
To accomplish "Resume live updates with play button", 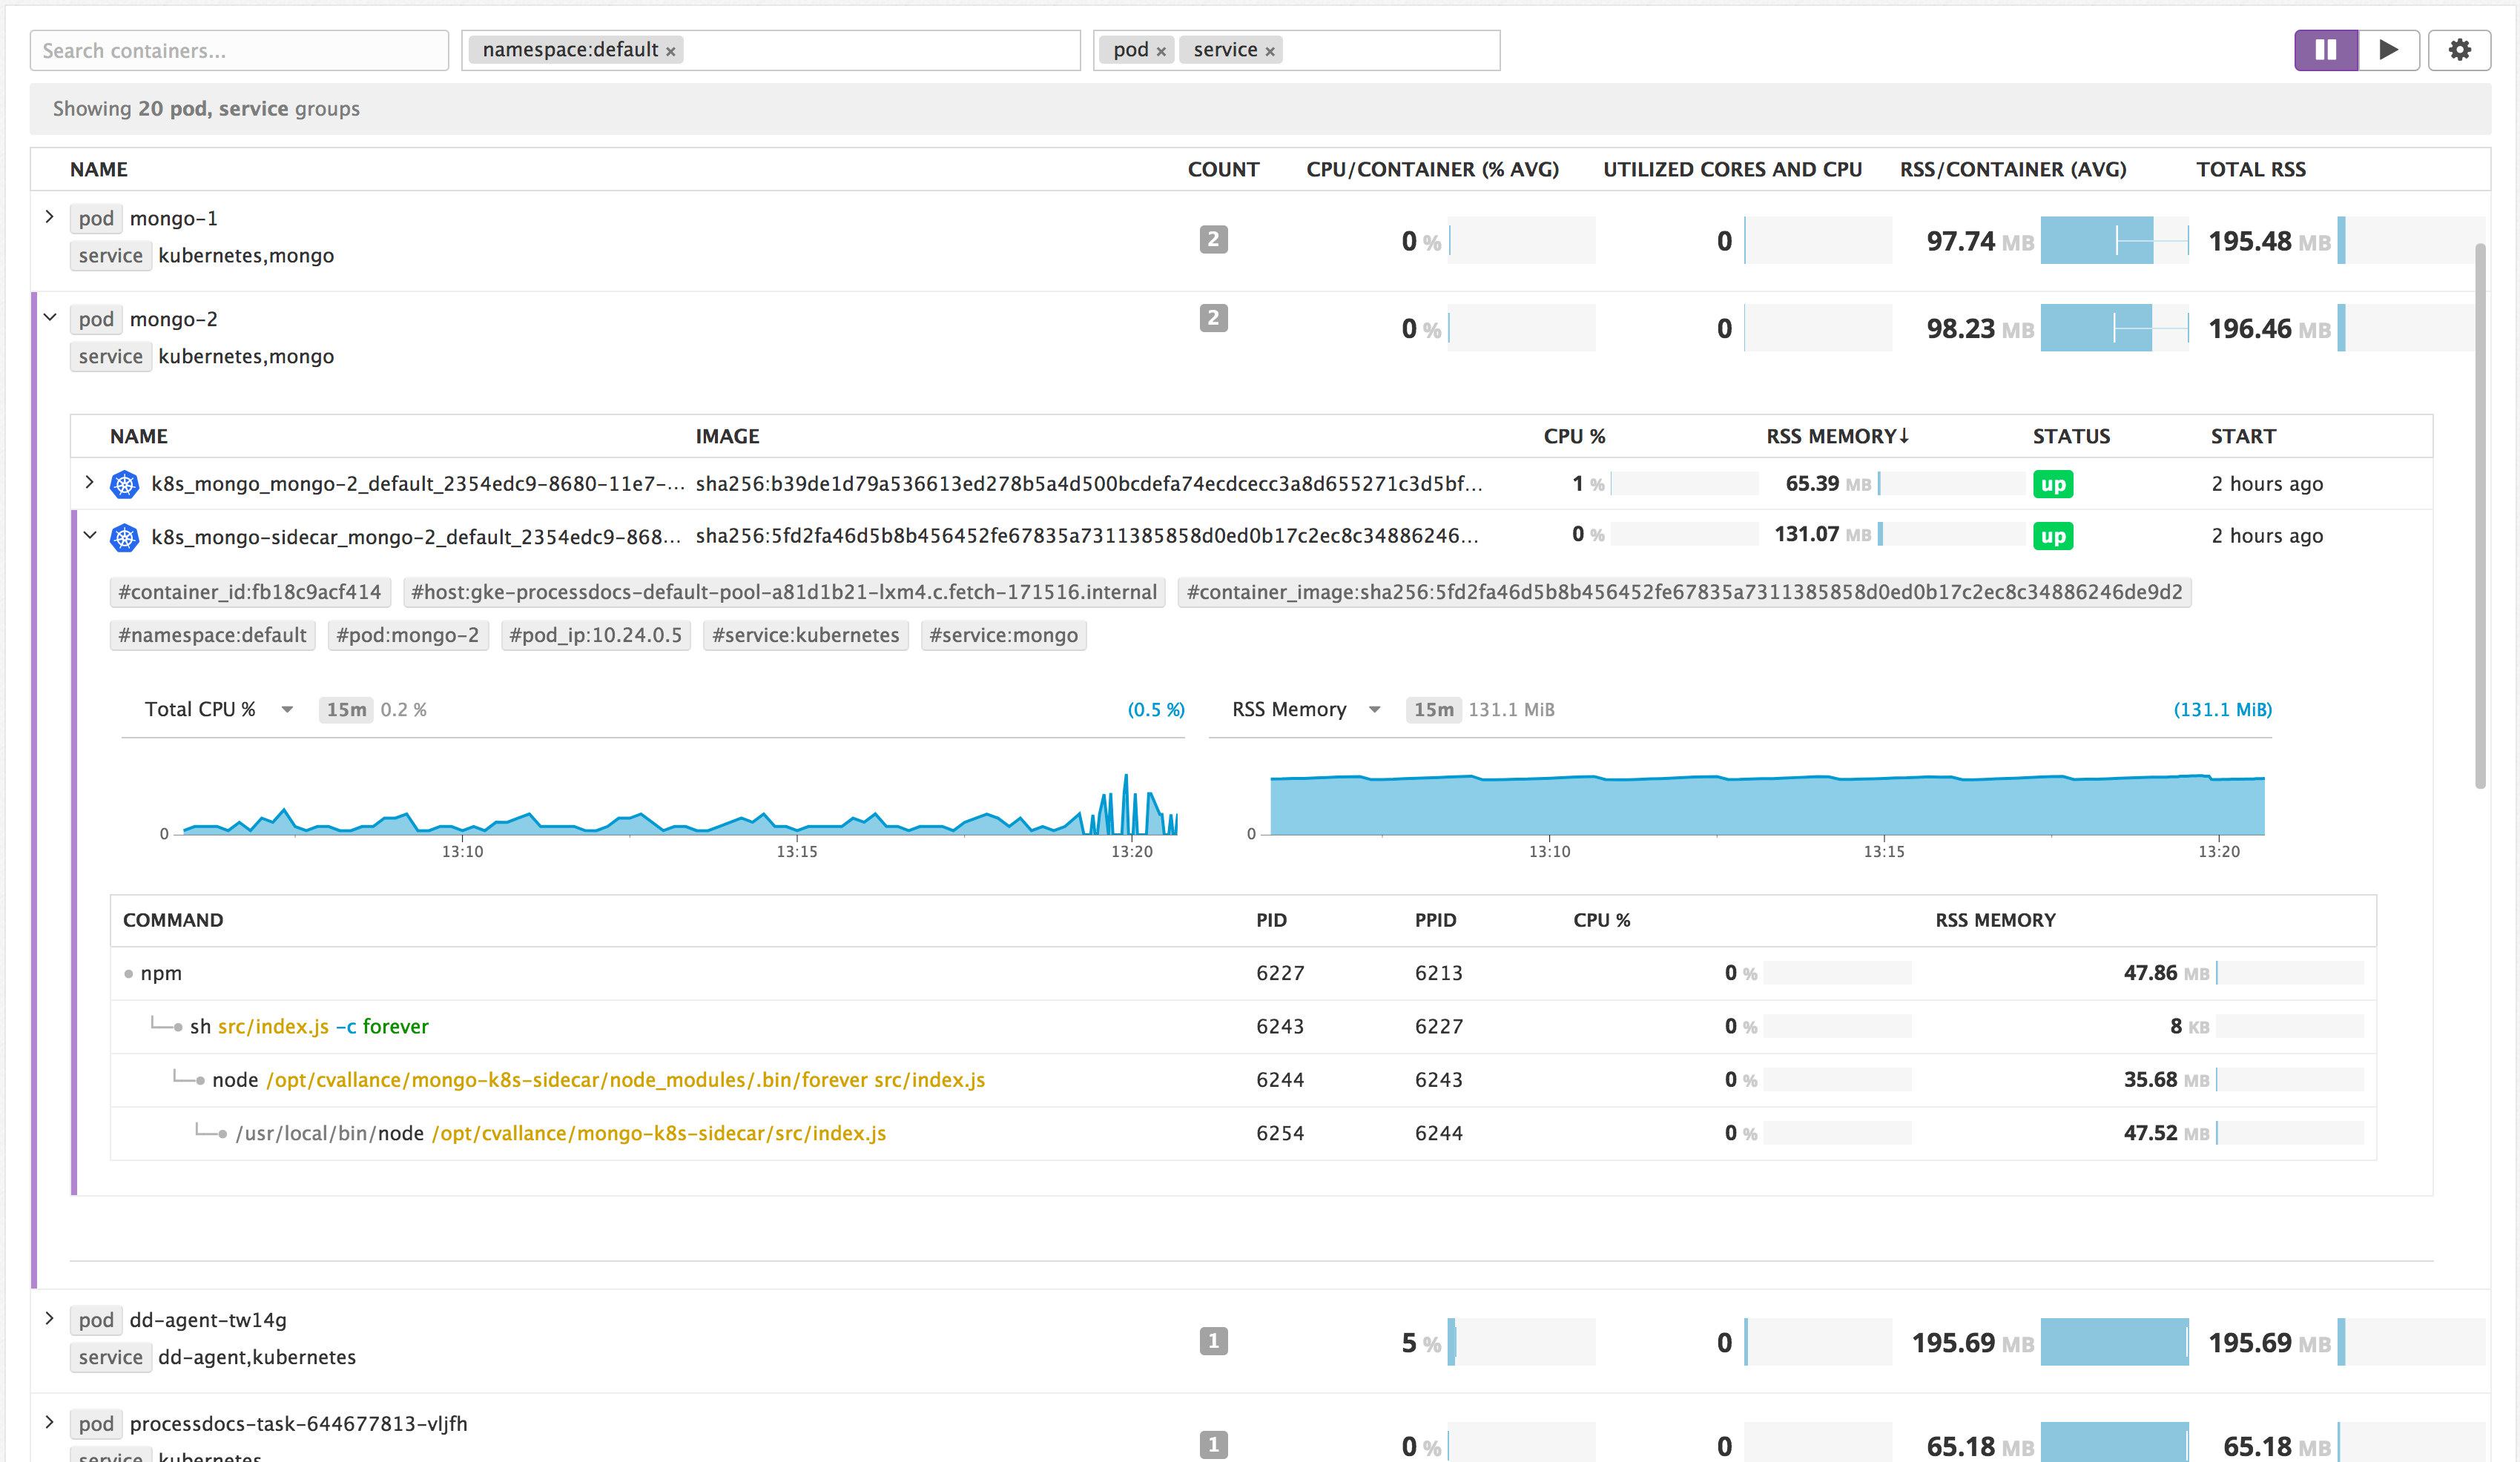I will [x=2390, y=49].
